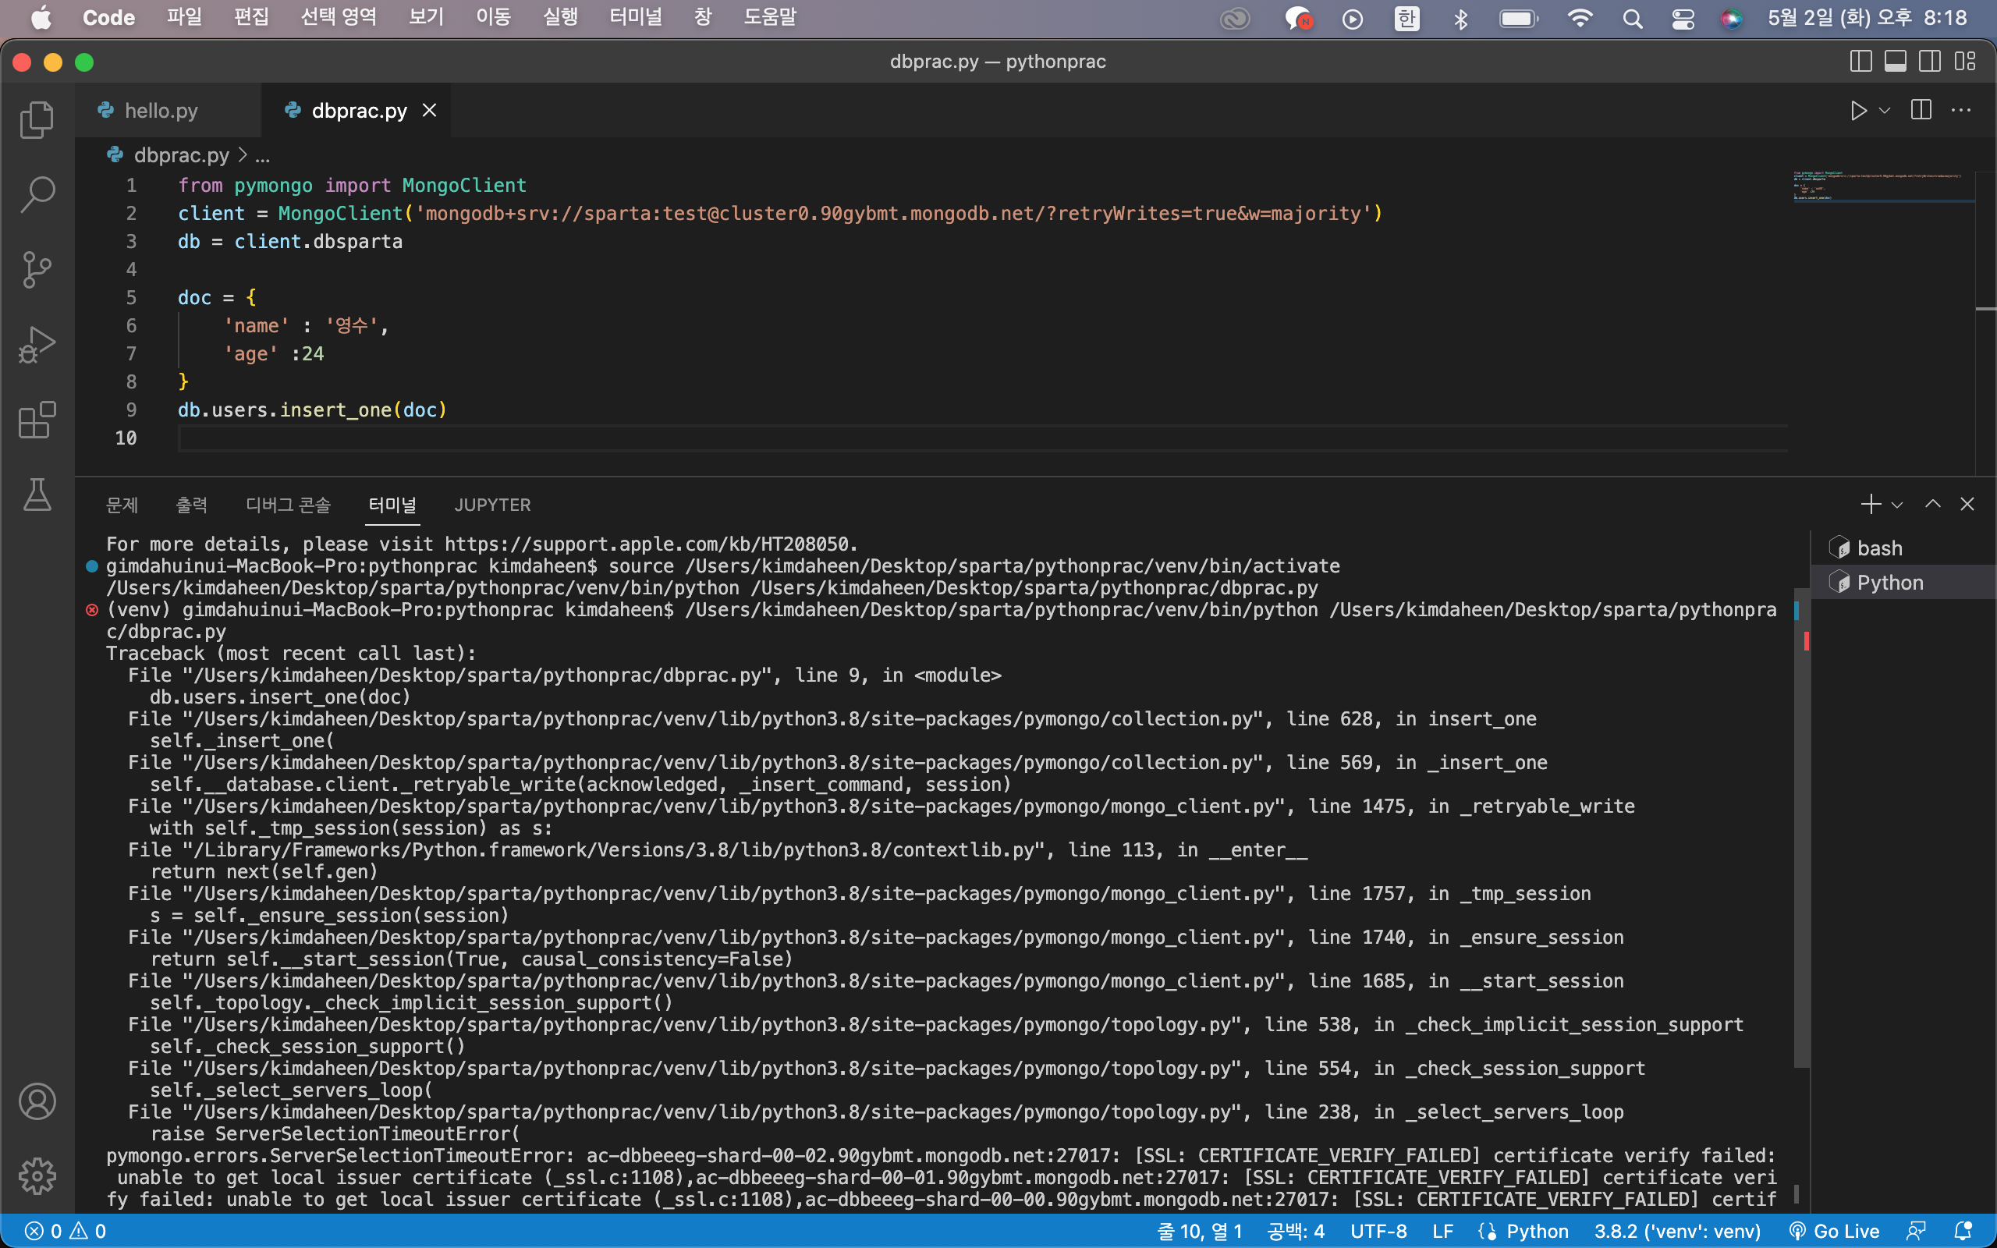This screenshot has width=1997, height=1248.
Task: Open the 파일 menu
Action: tap(184, 17)
